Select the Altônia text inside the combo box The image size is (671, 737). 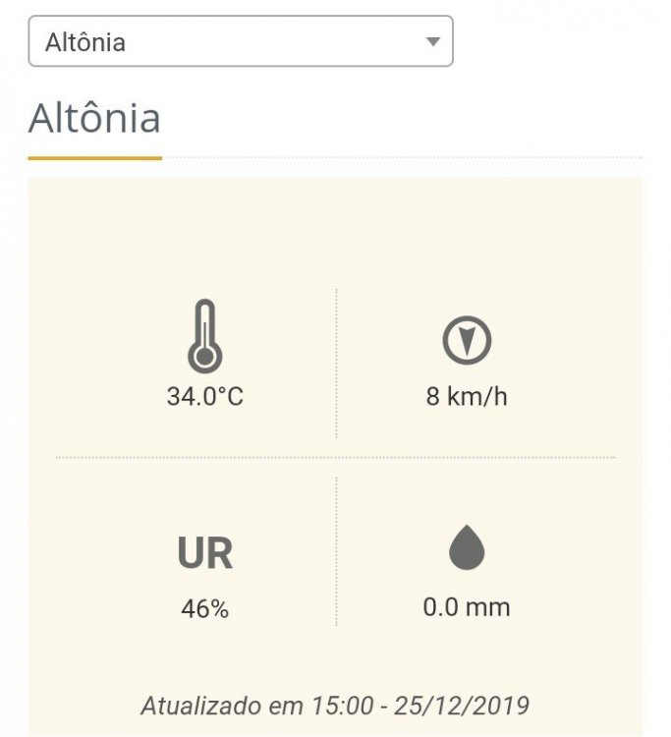85,42
